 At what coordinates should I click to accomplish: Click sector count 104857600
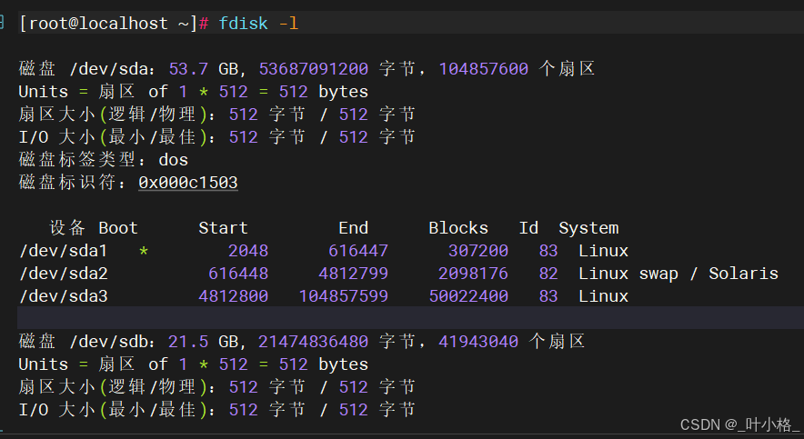[483, 69]
